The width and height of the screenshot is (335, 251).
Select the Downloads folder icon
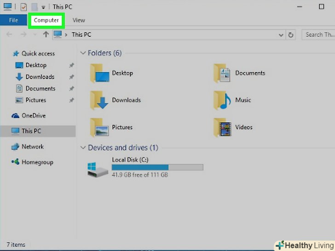pos(99,100)
